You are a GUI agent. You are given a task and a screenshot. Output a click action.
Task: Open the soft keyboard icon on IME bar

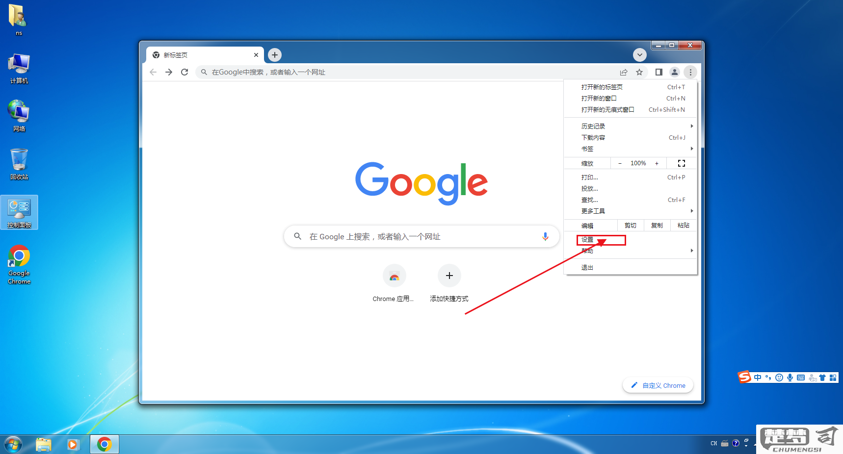point(801,378)
